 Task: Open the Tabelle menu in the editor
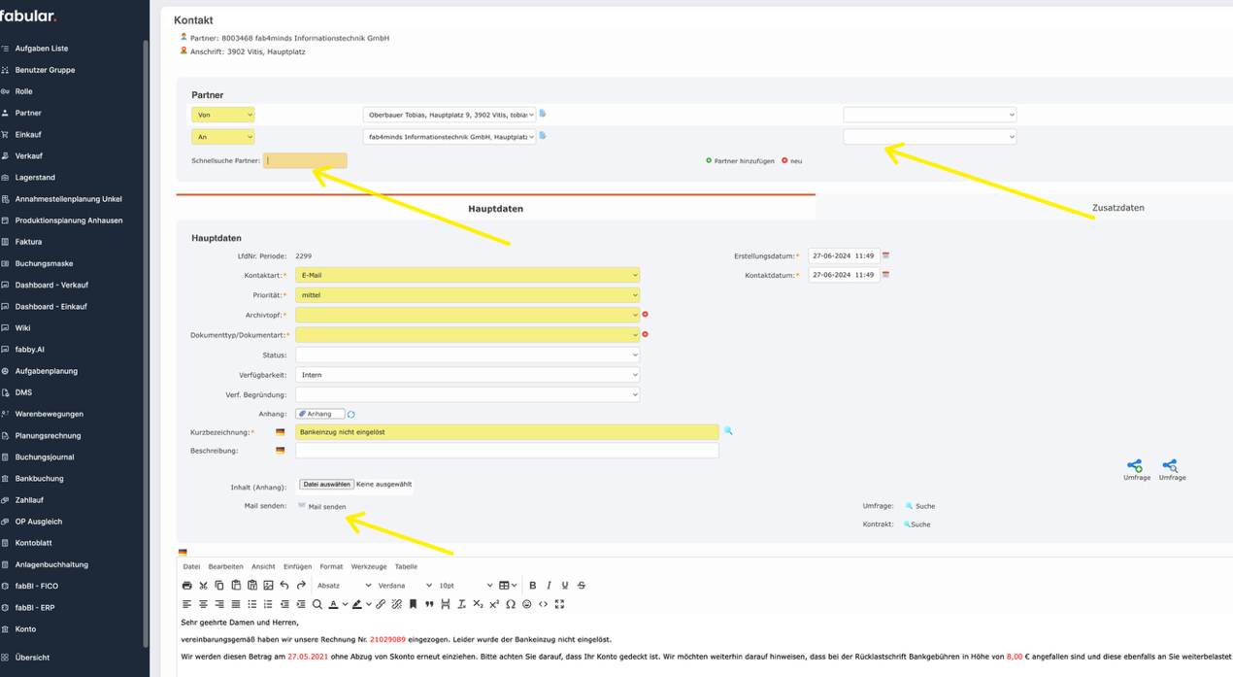pos(405,566)
